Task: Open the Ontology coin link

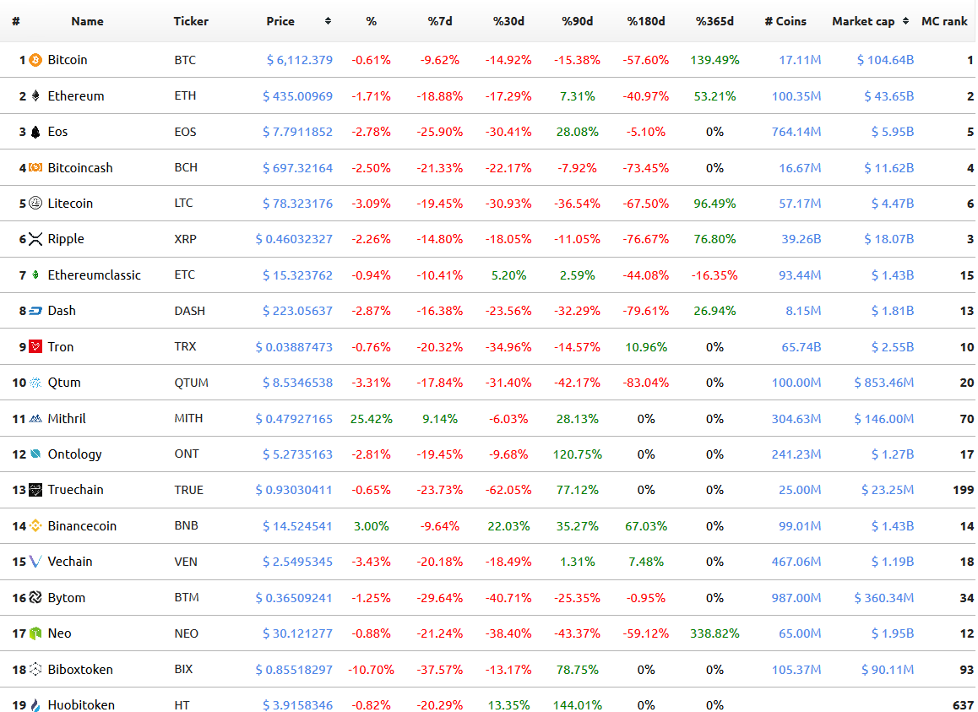Action: point(75,454)
